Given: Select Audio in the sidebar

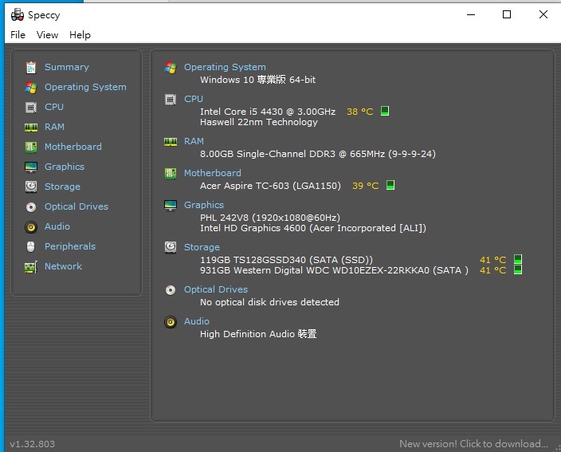Looking at the screenshot, I should (x=57, y=226).
